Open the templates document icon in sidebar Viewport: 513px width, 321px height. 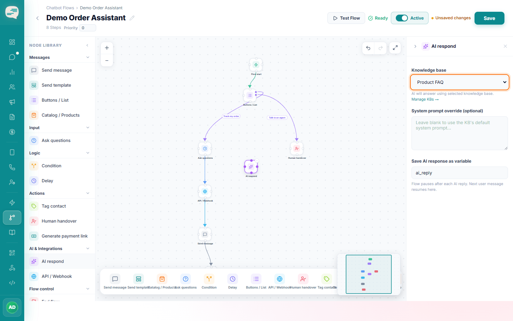point(12,117)
